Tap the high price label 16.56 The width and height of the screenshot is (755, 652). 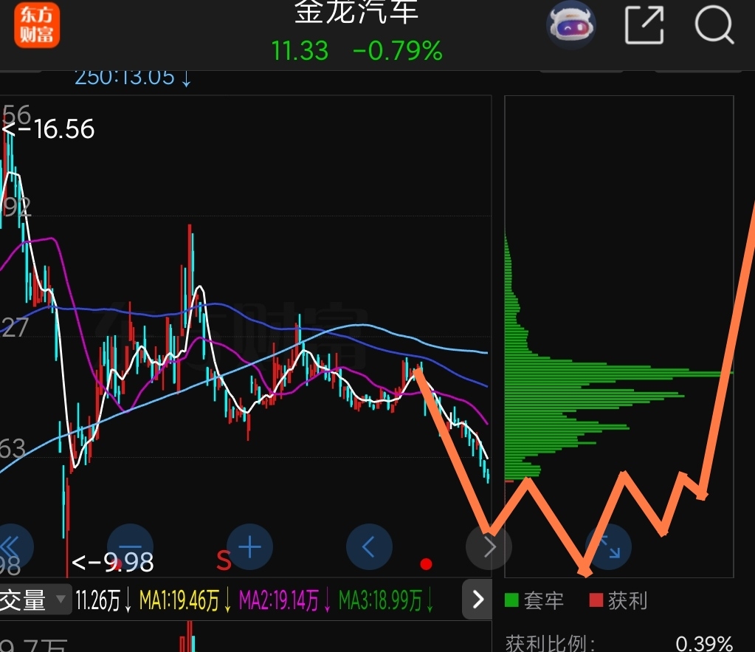64,129
